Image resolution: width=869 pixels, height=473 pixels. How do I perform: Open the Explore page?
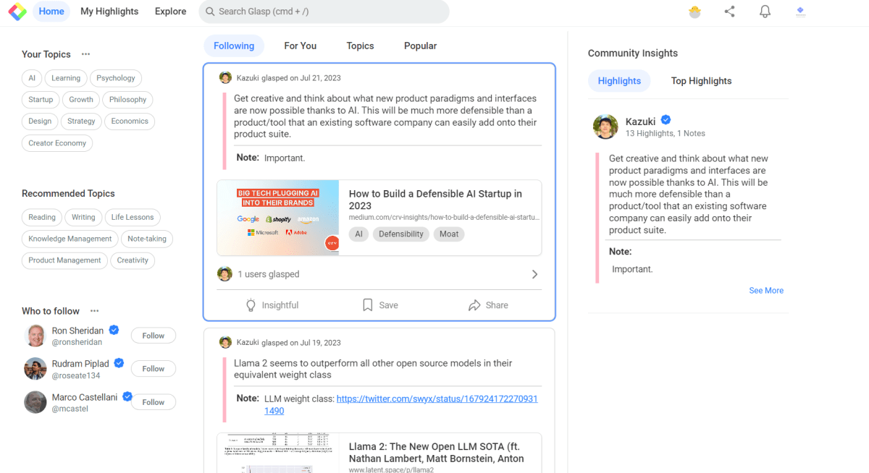click(x=170, y=12)
